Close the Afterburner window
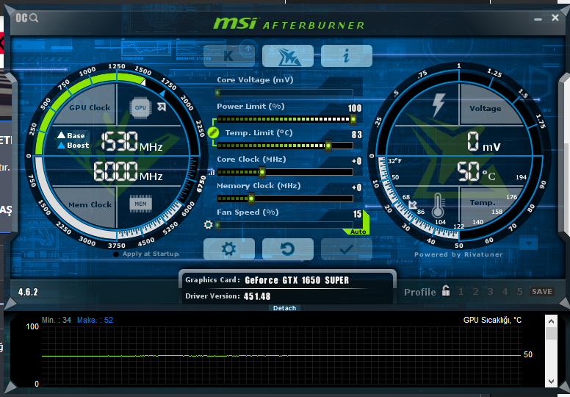This screenshot has height=397, width=570. point(555,18)
